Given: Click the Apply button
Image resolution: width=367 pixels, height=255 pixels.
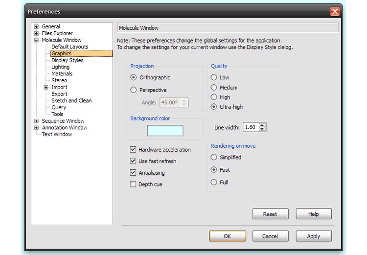Looking at the screenshot, I should (x=314, y=236).
